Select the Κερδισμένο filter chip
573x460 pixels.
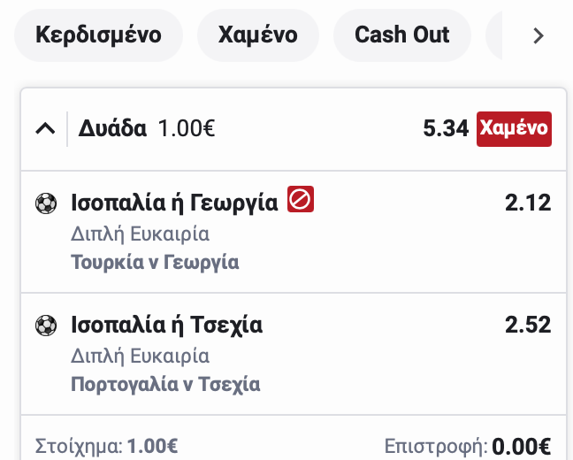click(98, 35)
